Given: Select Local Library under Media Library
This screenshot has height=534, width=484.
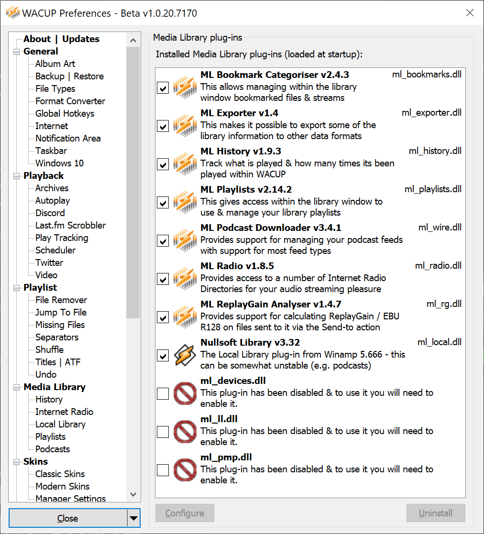Looking at the screenshot, I should (60, 425).
